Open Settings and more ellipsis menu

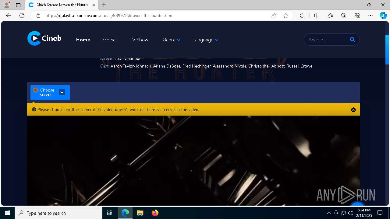tap(370, 16)
